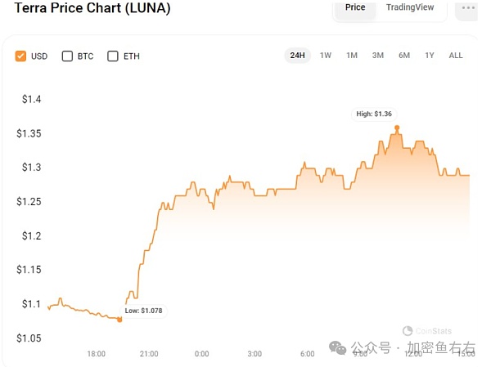Image resolution: width=491 pixels, height=367 pixels.
Task: Enable the BTC currency checkbox
Action: [68, 56]
